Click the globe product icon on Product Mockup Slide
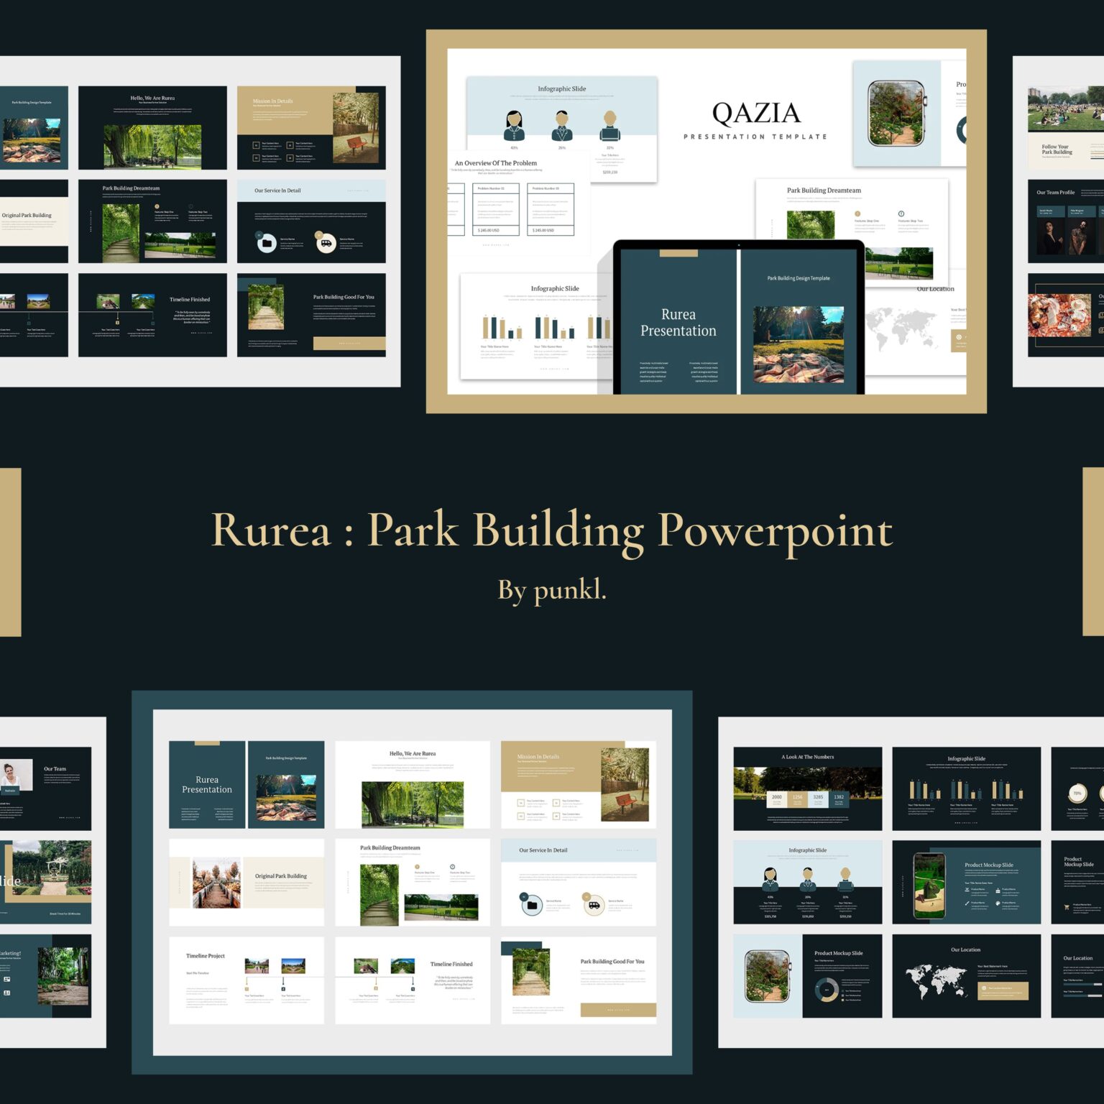This screenshot has width=1104, height=1104. coord(998,903)
